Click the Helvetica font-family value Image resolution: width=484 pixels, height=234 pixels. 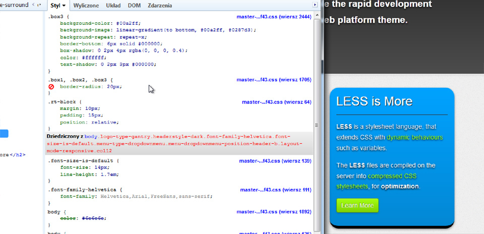click(155, 196)
